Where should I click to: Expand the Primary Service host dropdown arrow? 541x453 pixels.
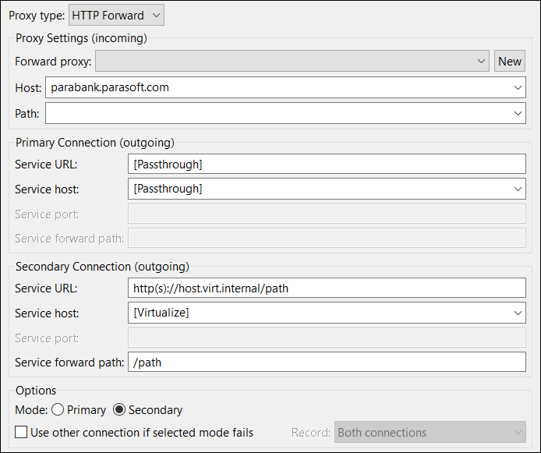(x=518, y=189)
